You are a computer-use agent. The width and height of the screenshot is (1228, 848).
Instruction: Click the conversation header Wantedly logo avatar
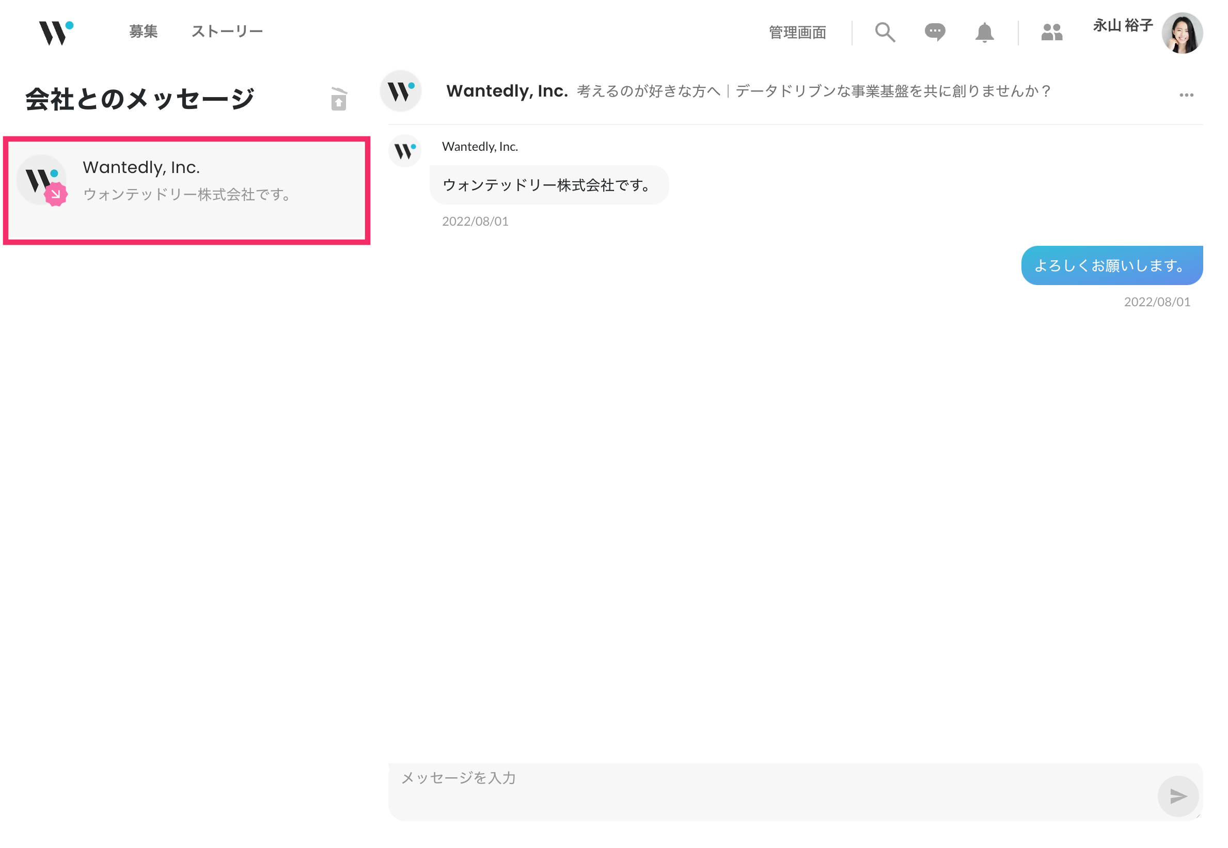[x=401, y=91]
